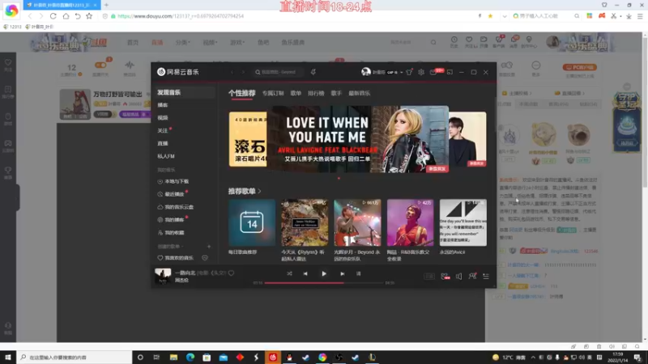
Task: Mute the player volume
Action: click(458, 276)
